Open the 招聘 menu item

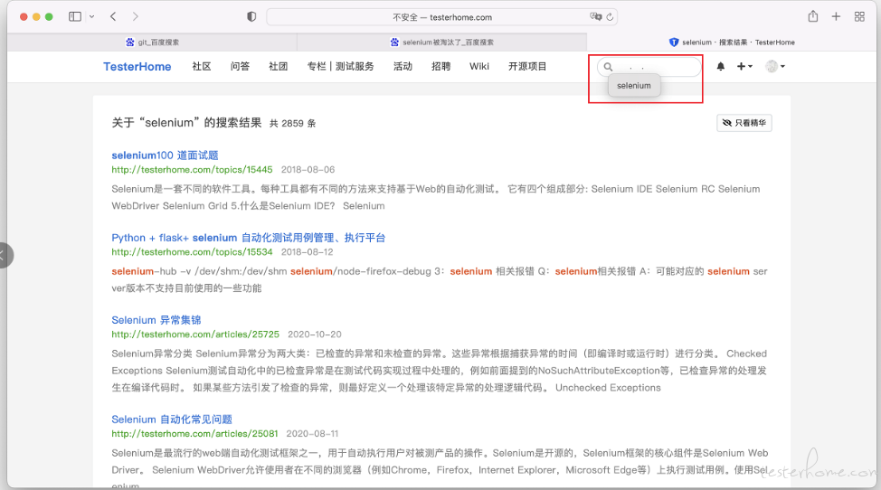(x=441, y=66)
